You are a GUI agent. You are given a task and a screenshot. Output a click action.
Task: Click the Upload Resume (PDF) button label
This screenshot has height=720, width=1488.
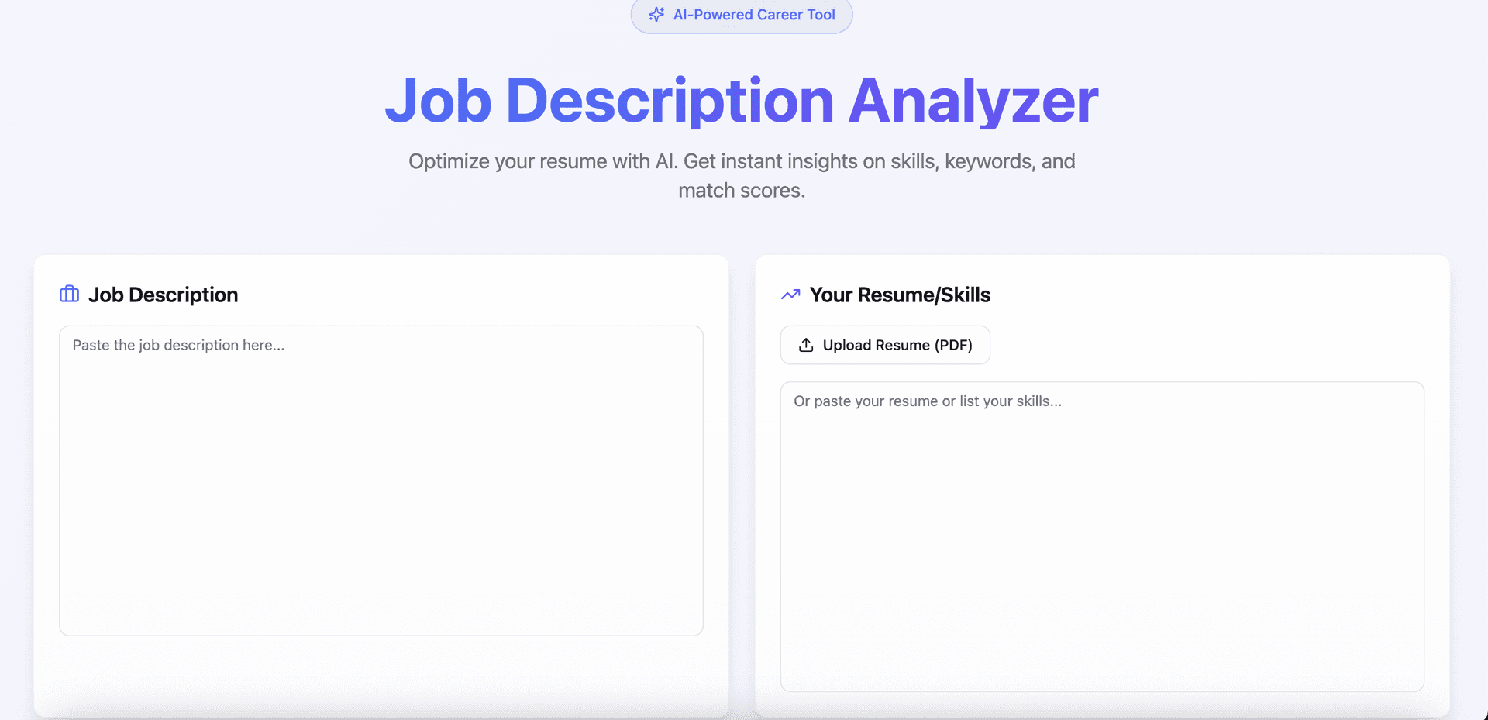tap(897, 345)
